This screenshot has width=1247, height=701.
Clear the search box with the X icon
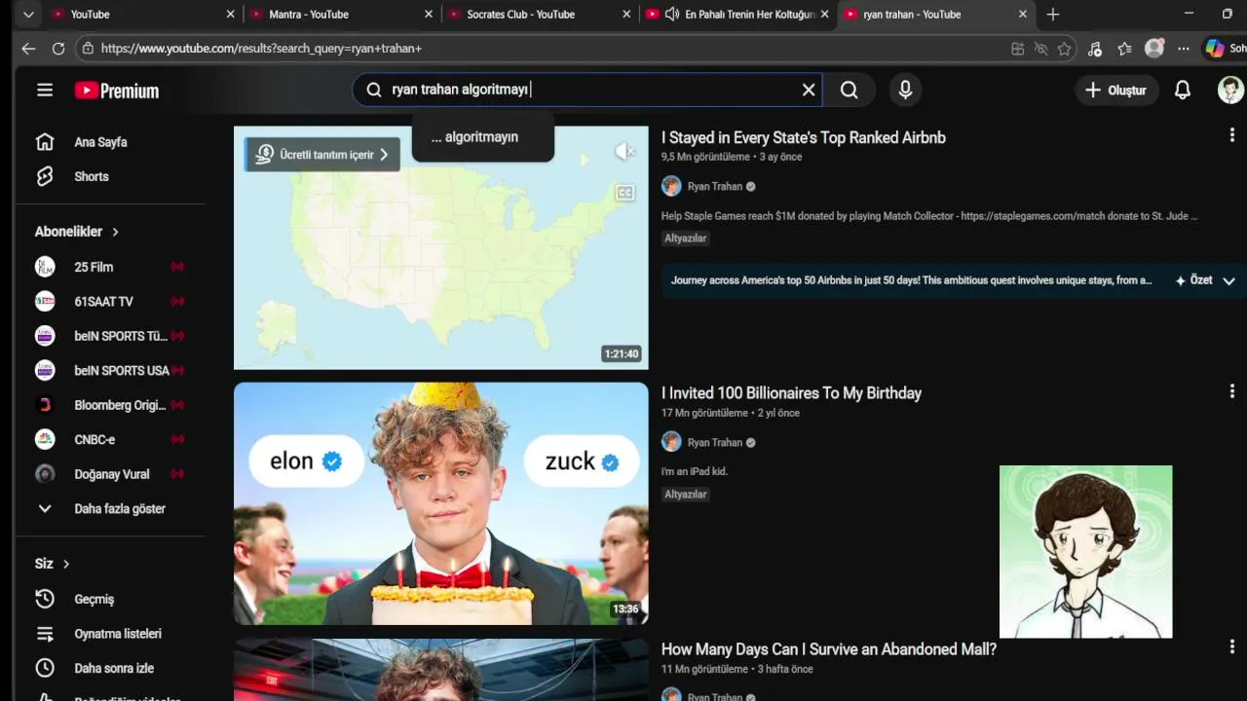tap(809, 90)
